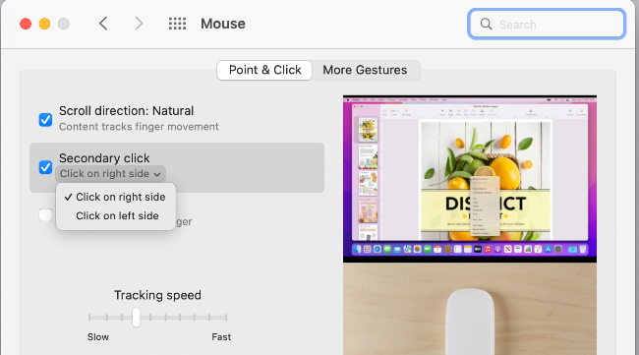Open the More Gestures tab
This screenshot has width=639, height=355.
(x=365, y=70)
